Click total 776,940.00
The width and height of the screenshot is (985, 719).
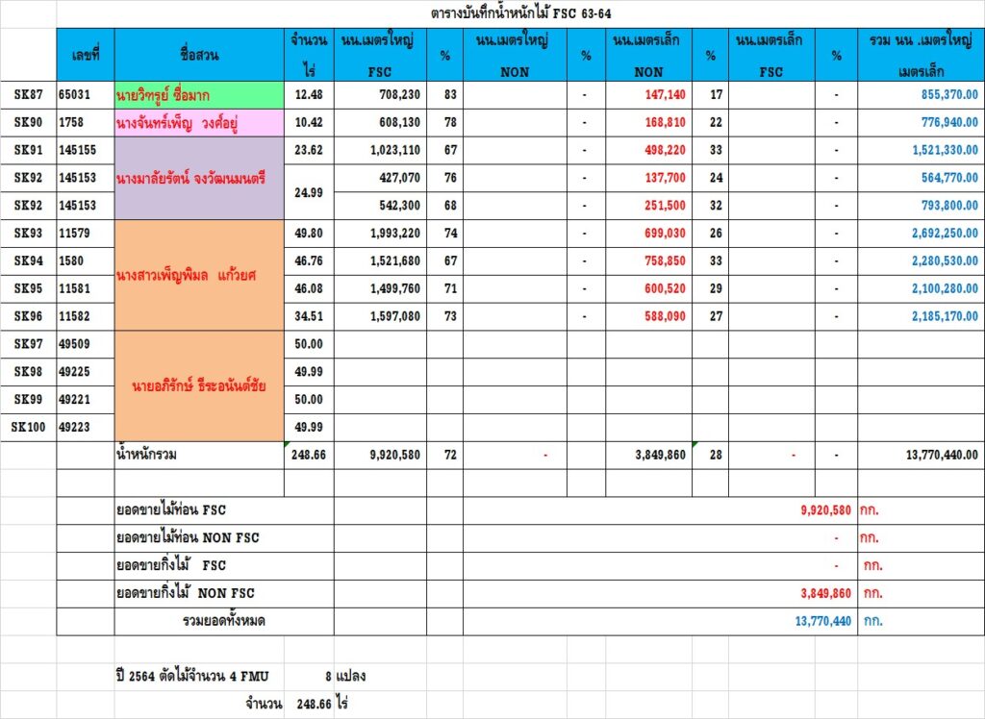pyautogui.click(x=921, y=122)
